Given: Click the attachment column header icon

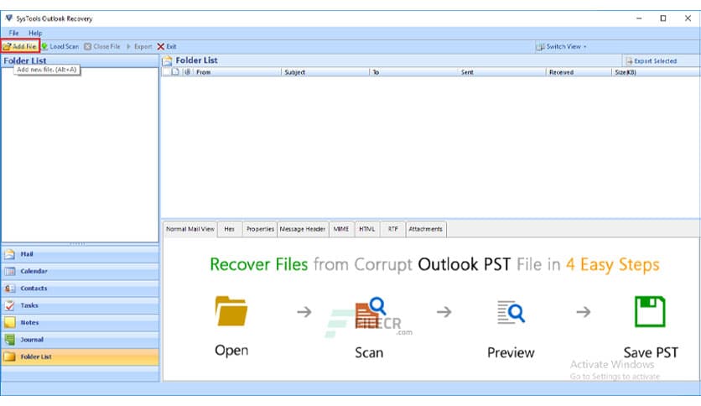Looking at the screenshot, I should click(188, 71).
